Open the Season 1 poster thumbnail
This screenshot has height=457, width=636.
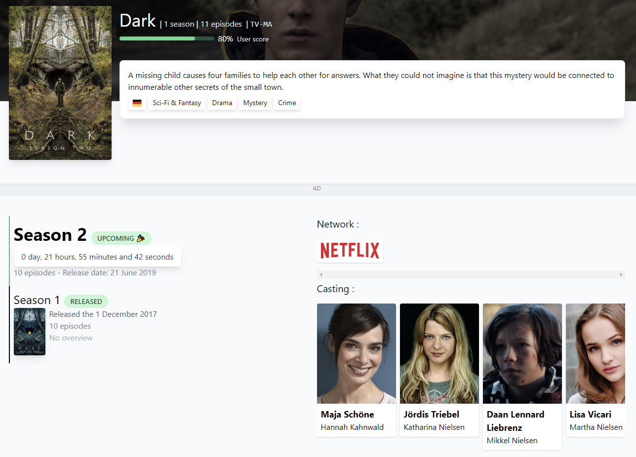tap(30, 332)
